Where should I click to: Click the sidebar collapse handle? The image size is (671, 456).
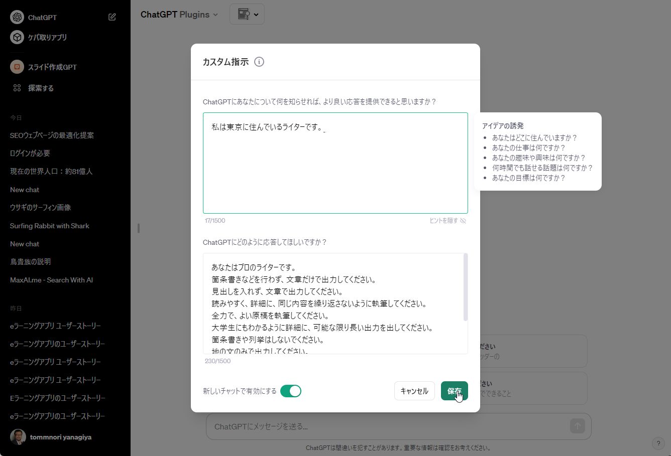tap(138, 228)
